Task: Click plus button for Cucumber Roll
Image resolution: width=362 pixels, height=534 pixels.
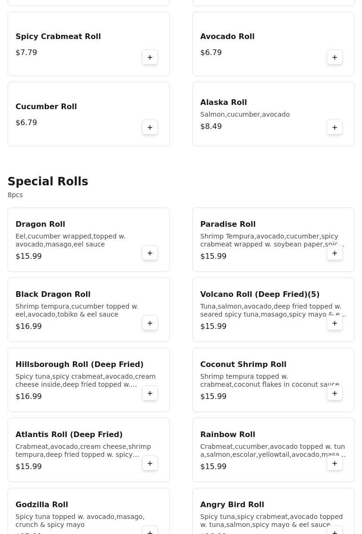Action: tap(150, 128)
